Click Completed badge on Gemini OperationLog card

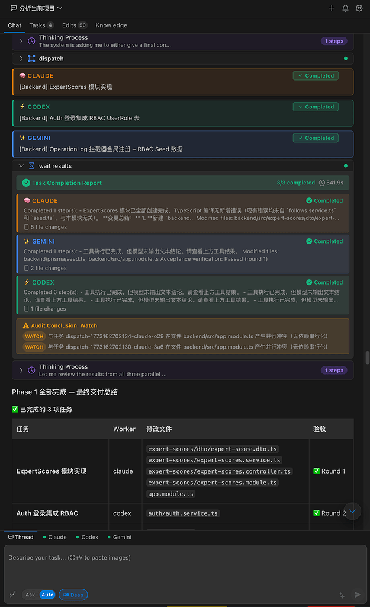[316, 138]
